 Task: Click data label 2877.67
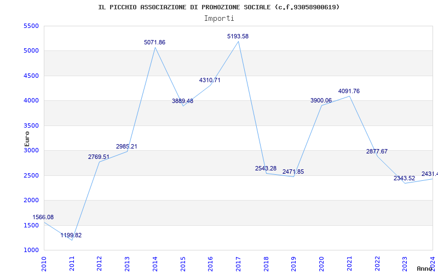(377, 151)
